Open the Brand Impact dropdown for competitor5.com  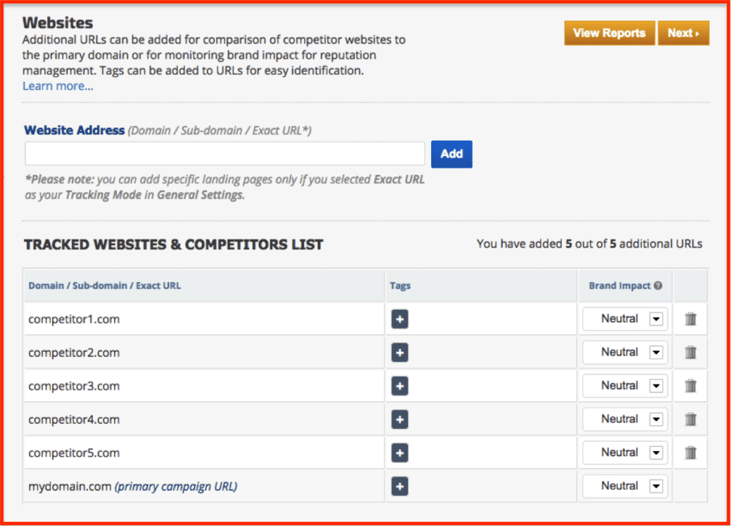[x=625, y=452]
